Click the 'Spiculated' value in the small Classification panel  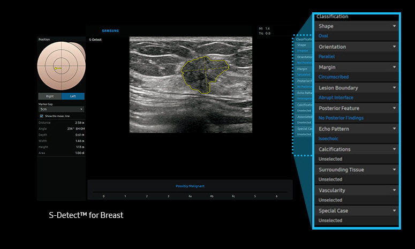[304, 74]
